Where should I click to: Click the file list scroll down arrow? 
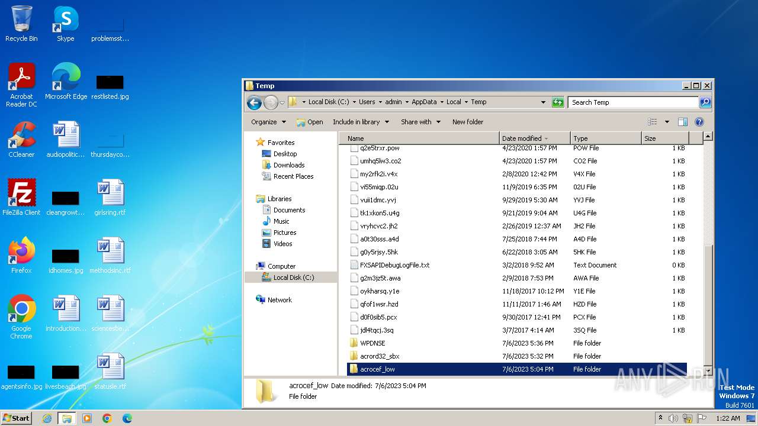707,370
